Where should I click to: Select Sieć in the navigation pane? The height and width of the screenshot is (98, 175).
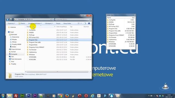tap(11, 57)
